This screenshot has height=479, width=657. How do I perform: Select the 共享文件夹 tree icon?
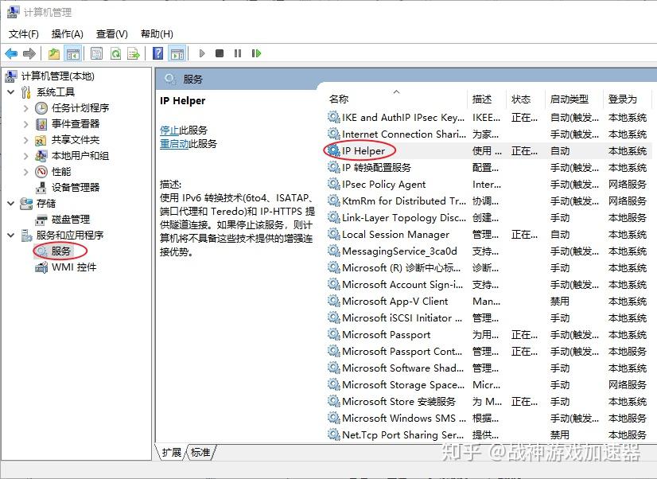(x=41, y=140)
